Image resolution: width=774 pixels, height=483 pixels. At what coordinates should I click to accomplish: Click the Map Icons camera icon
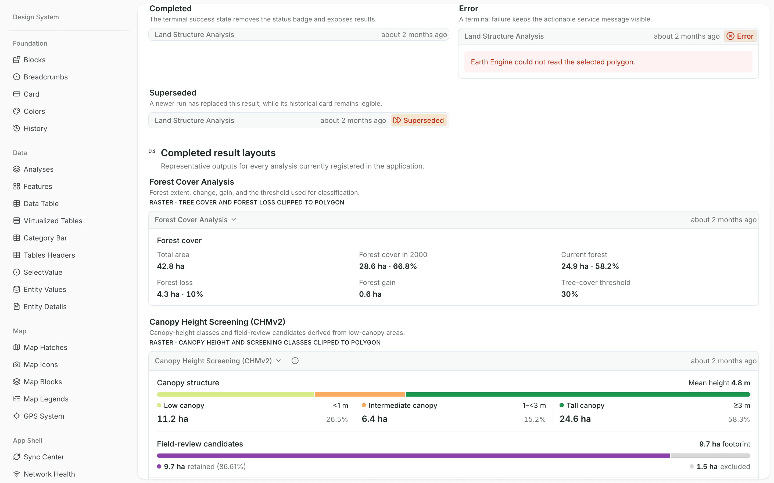(17, 364)
